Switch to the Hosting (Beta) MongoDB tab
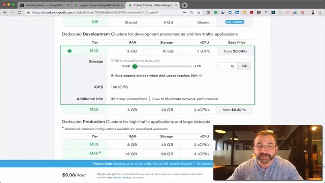325x183 pixels. click(45, 5)
